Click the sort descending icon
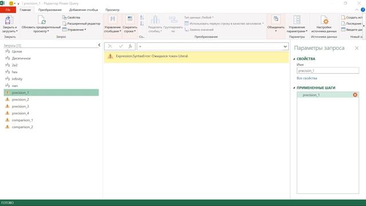This screenshot has height=206, width=366. [142, 23]
